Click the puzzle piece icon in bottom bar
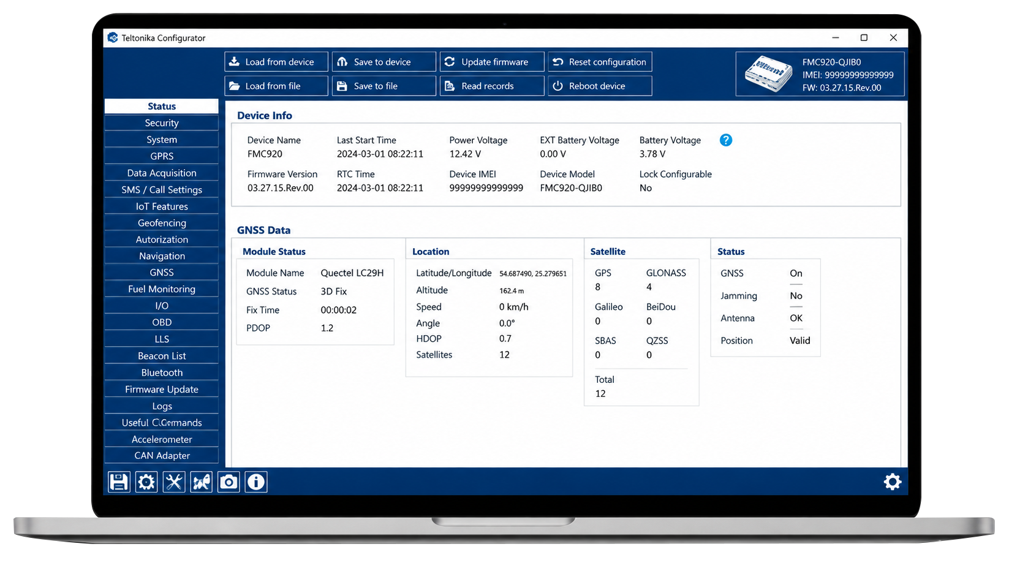 click(202, 482)
